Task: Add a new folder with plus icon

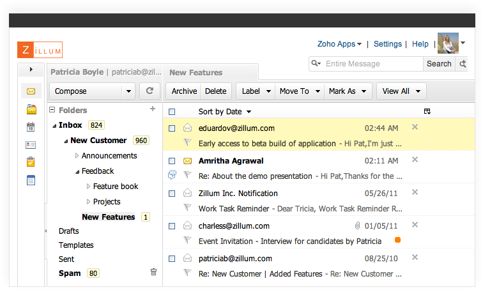Action: pos(153,109)
